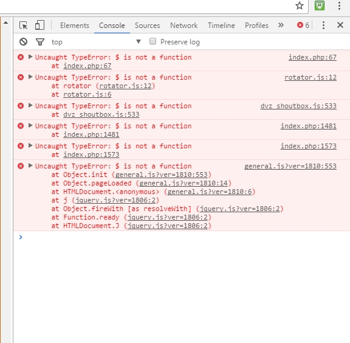
Task: Open the DevTools three-dot customize menu
Action: [323, 26]
